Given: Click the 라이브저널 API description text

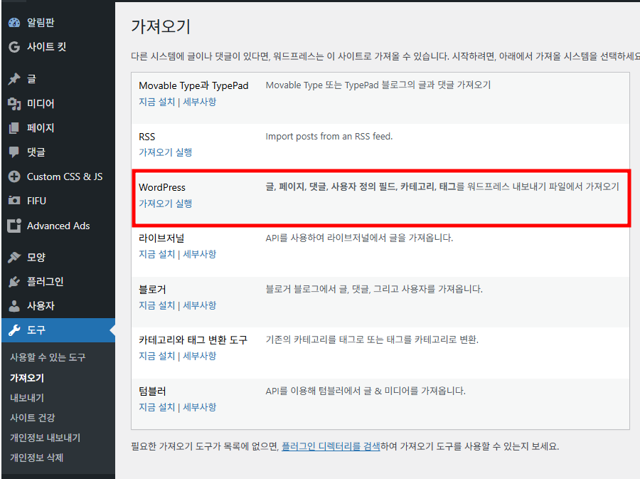Looking at the screenshot, I should pos(359,238).
